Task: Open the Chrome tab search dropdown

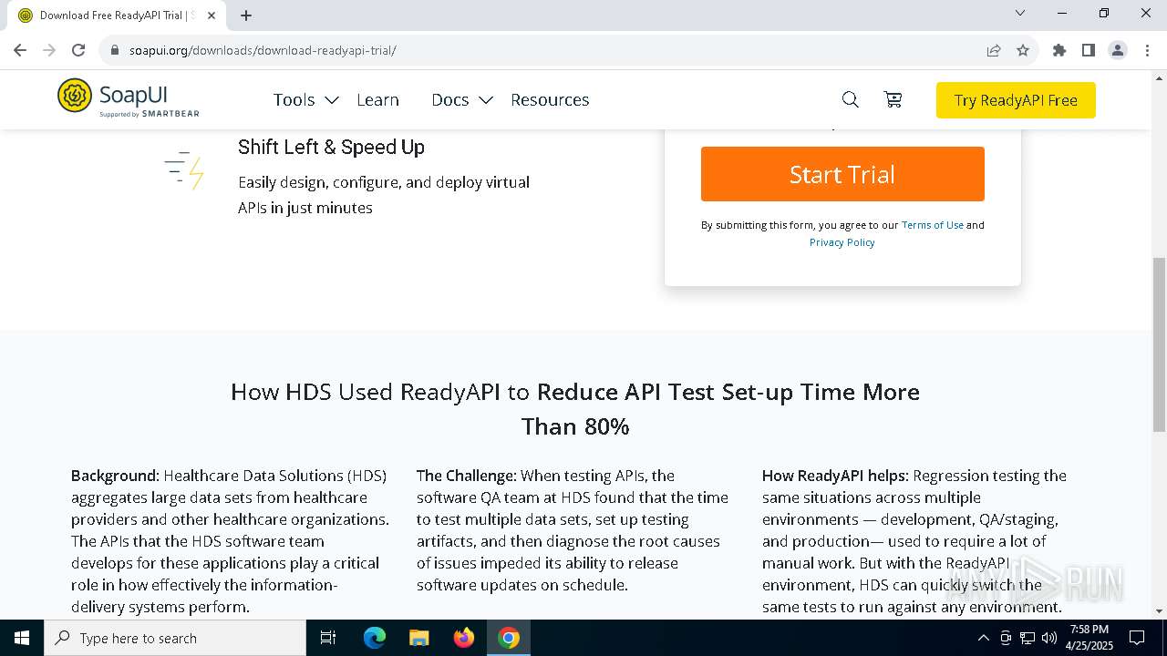Action: (1020, 14)
